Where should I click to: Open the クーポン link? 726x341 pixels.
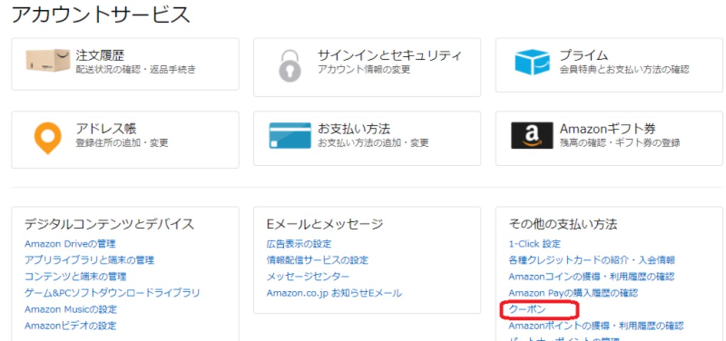click(527, 310)
